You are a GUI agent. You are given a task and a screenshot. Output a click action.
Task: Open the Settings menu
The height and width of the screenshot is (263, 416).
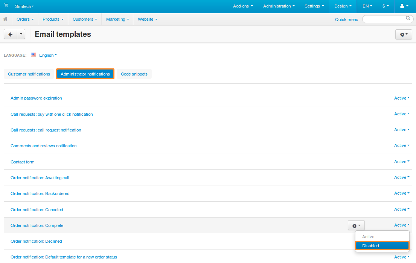coord(314,6)
